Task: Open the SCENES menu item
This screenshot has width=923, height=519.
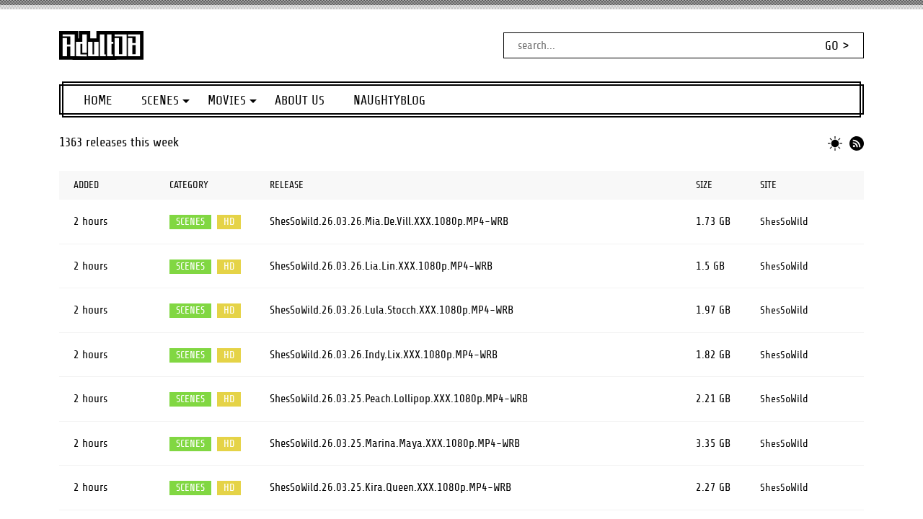Action: (x=160, y=100)
